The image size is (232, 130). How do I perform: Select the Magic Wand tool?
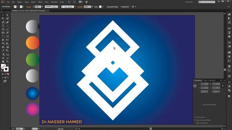pyautogui.click(x=3, y=18)
